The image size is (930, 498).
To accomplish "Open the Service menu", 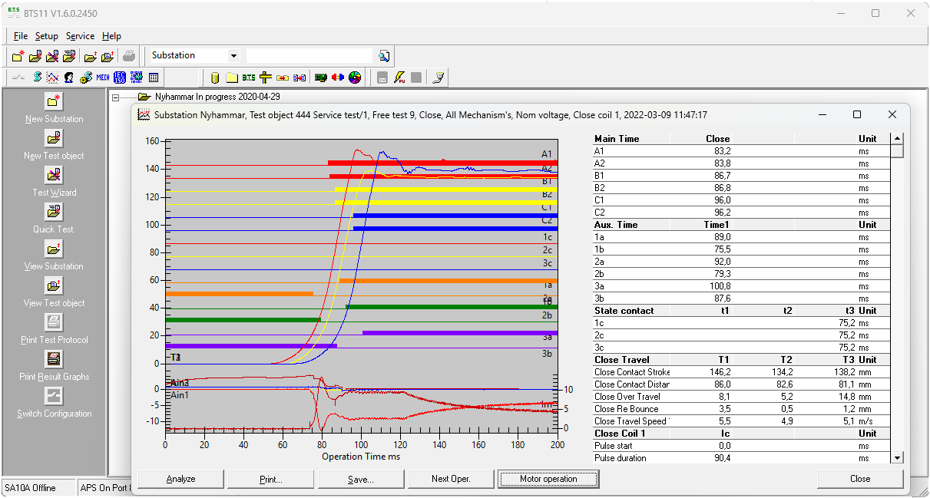I will 80,36.
